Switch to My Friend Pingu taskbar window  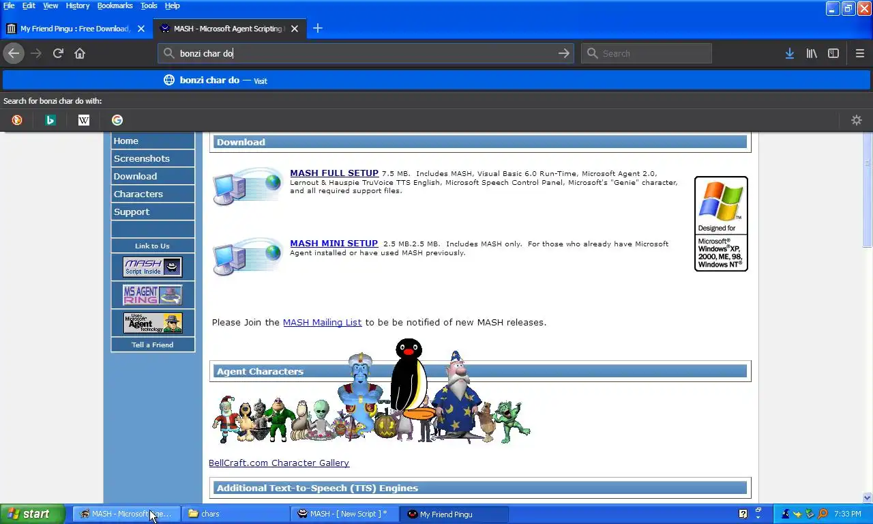tap(455, 514)
